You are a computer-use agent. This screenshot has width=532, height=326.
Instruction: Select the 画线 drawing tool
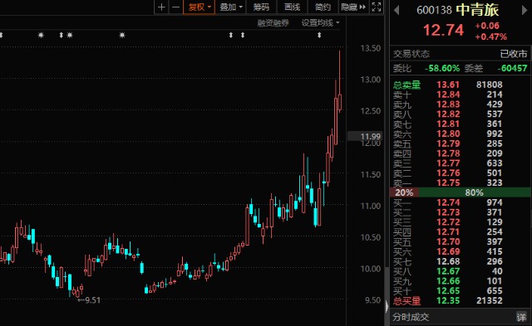point(292,7)
